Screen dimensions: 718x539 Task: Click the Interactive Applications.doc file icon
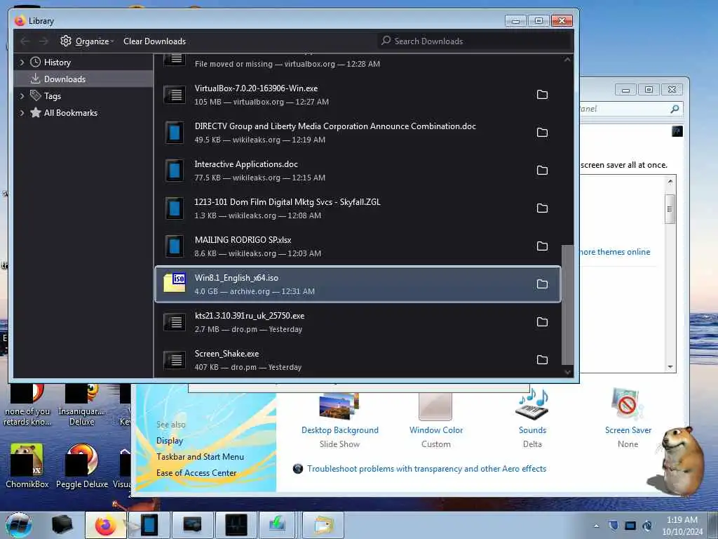(x=175, y=171)
